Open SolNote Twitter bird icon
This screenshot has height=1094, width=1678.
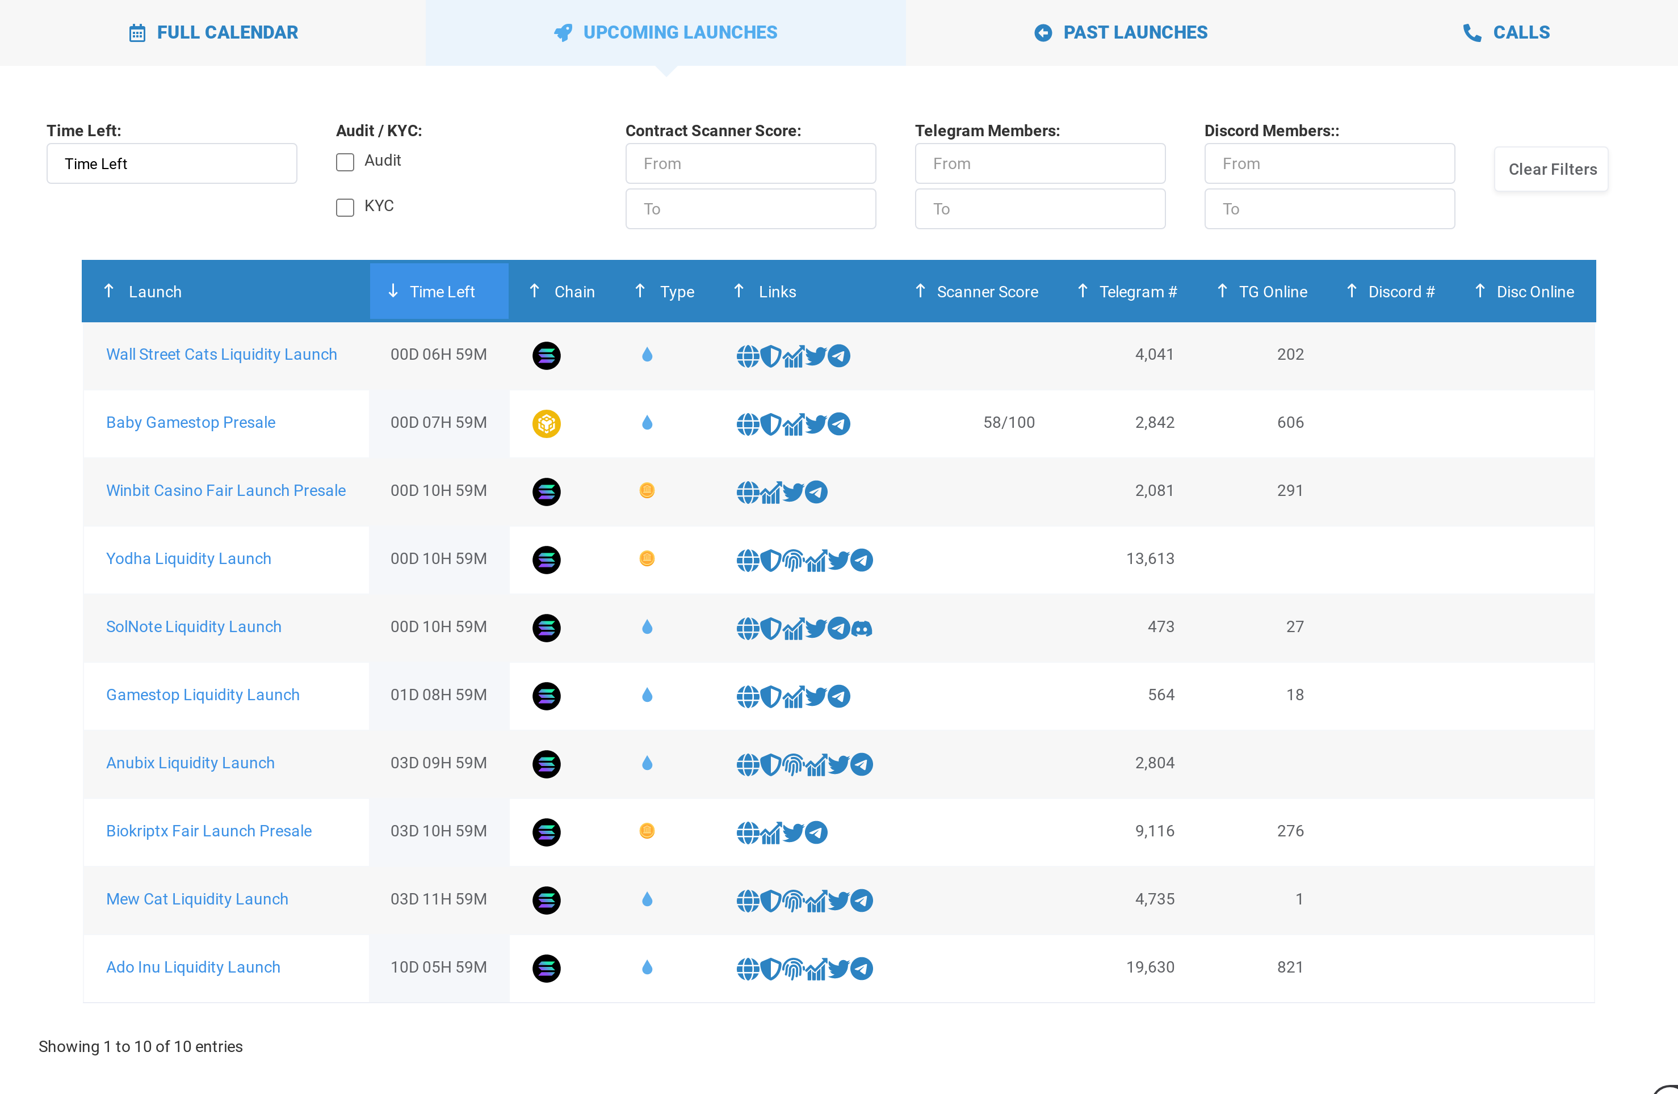(816, 628)
